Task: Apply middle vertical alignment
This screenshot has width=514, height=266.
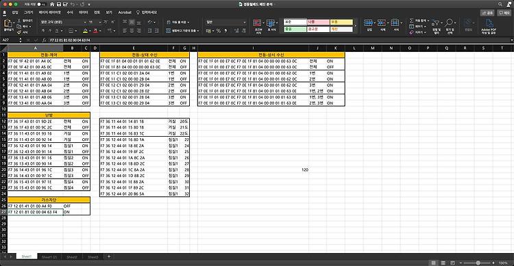Action: [x=132, y=22]
